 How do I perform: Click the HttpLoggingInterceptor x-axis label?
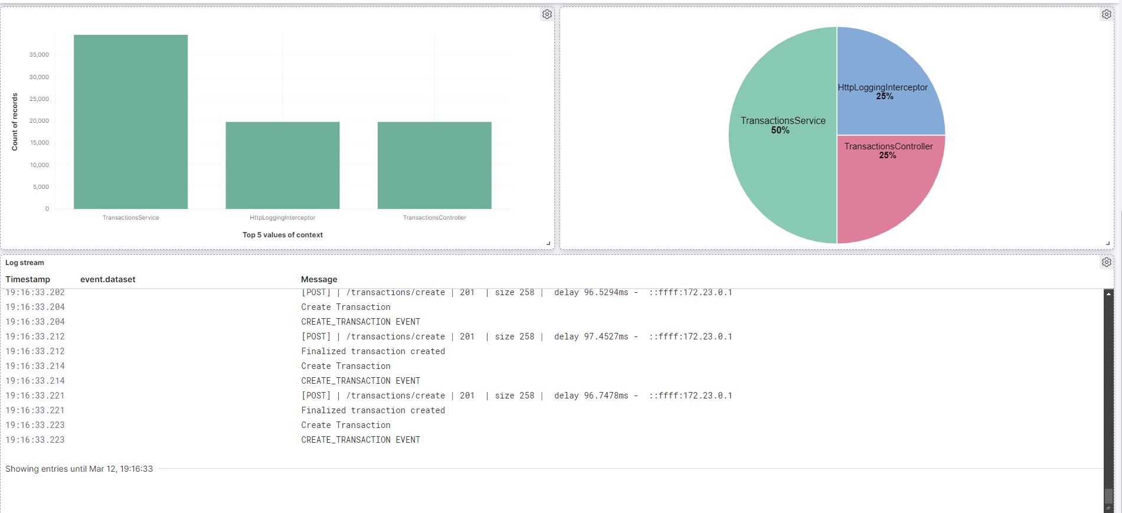(282, 218)
